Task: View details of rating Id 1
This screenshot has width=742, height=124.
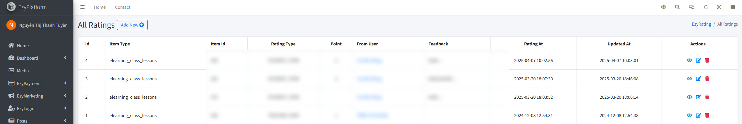Action: tap(689, 115)
